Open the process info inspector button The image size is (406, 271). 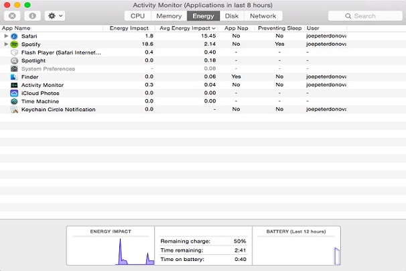tap(33, 15)
